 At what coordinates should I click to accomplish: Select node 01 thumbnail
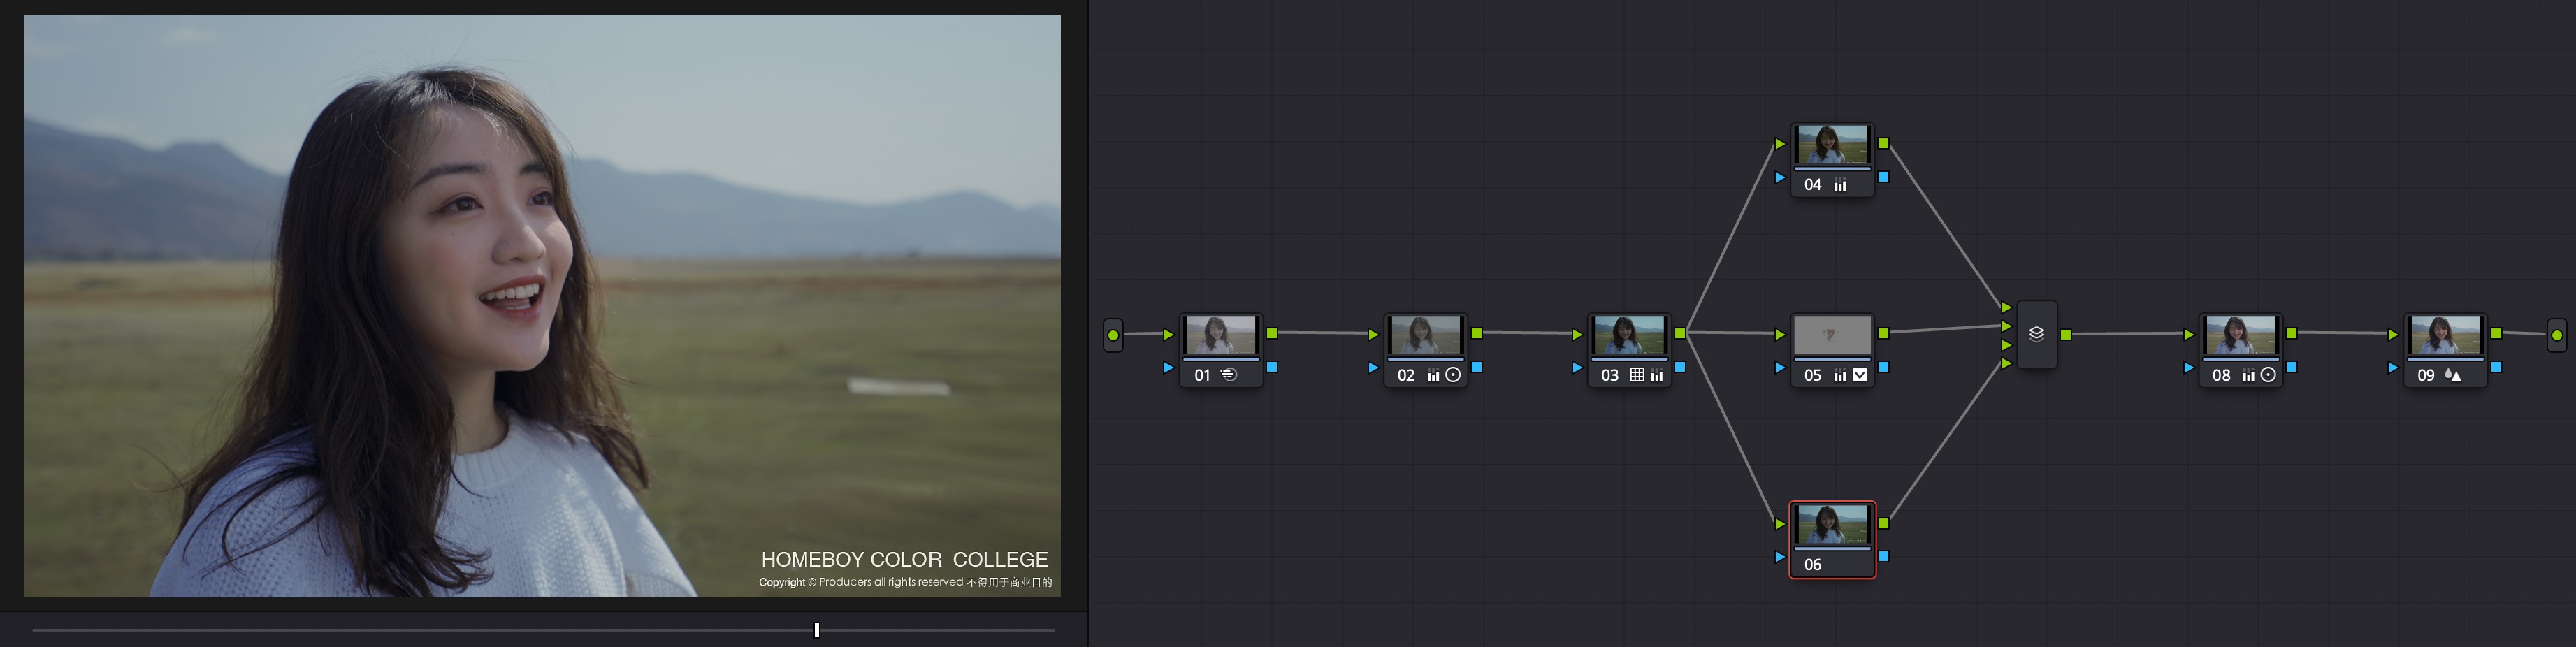point(1221,334)
